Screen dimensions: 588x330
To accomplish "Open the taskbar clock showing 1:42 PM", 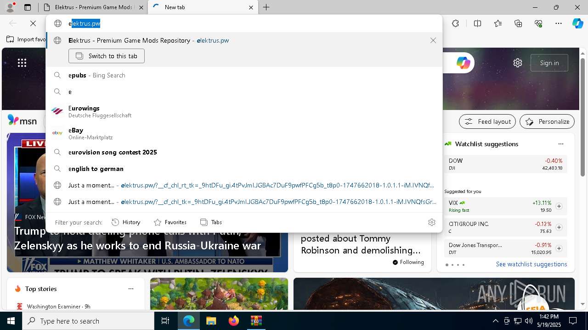I will pos(548,321).
